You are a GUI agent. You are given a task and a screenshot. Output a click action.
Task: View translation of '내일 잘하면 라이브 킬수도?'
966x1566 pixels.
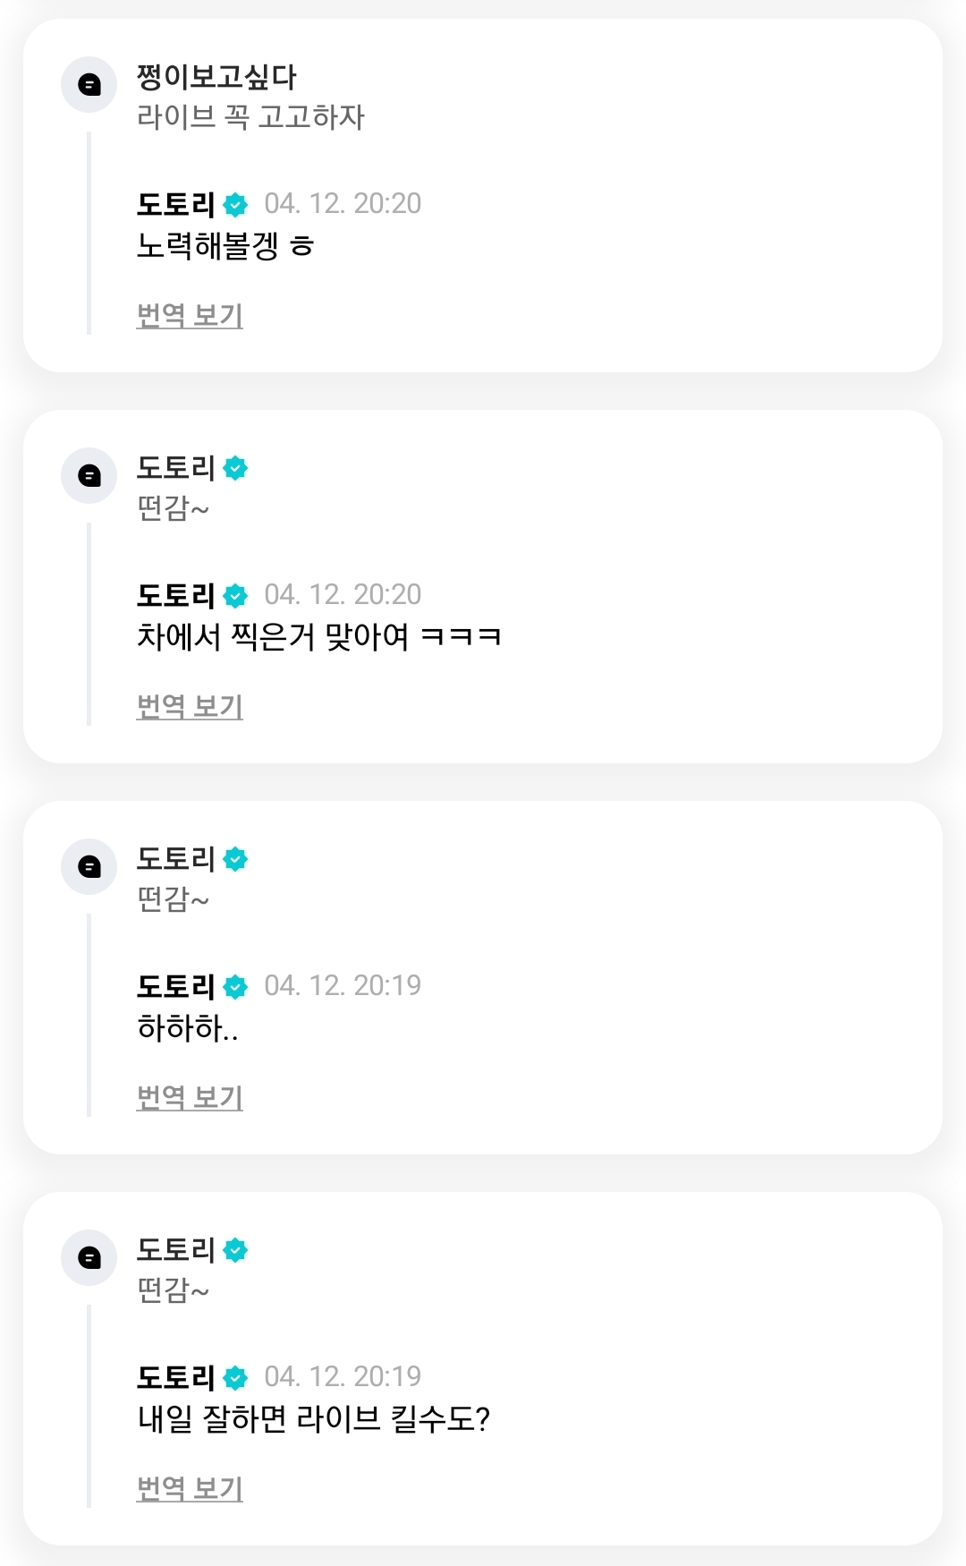pos(190,1488)
